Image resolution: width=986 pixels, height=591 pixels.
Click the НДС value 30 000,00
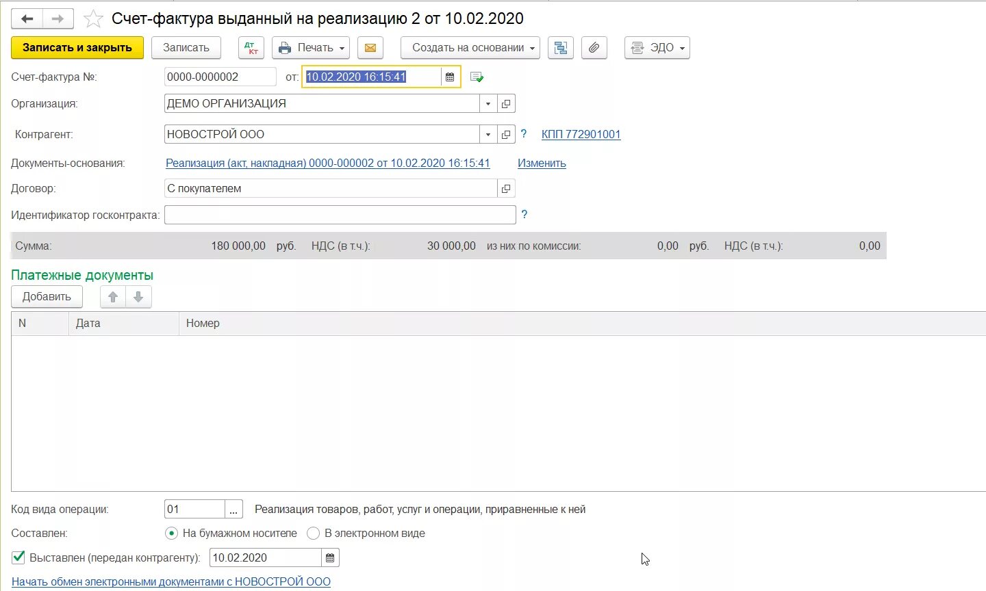pyautogui.click(x=451, y=246)
